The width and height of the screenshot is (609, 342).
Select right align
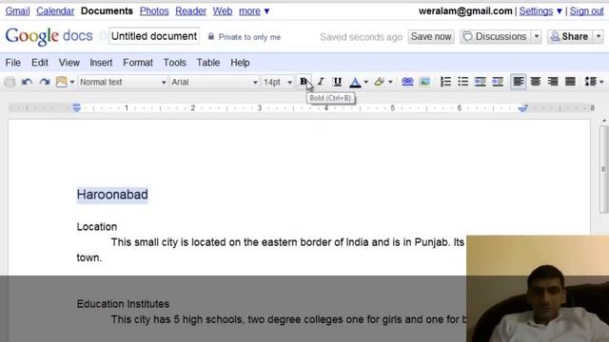[553, 82]
